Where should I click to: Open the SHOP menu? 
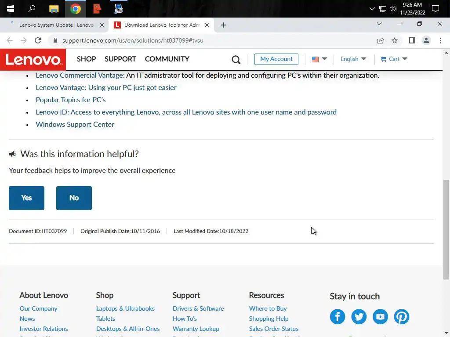click(x=87, y=59)
